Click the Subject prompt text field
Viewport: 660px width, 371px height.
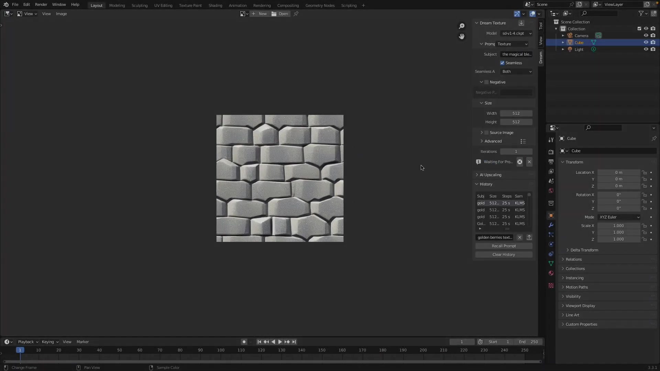[x=517, y=54]
